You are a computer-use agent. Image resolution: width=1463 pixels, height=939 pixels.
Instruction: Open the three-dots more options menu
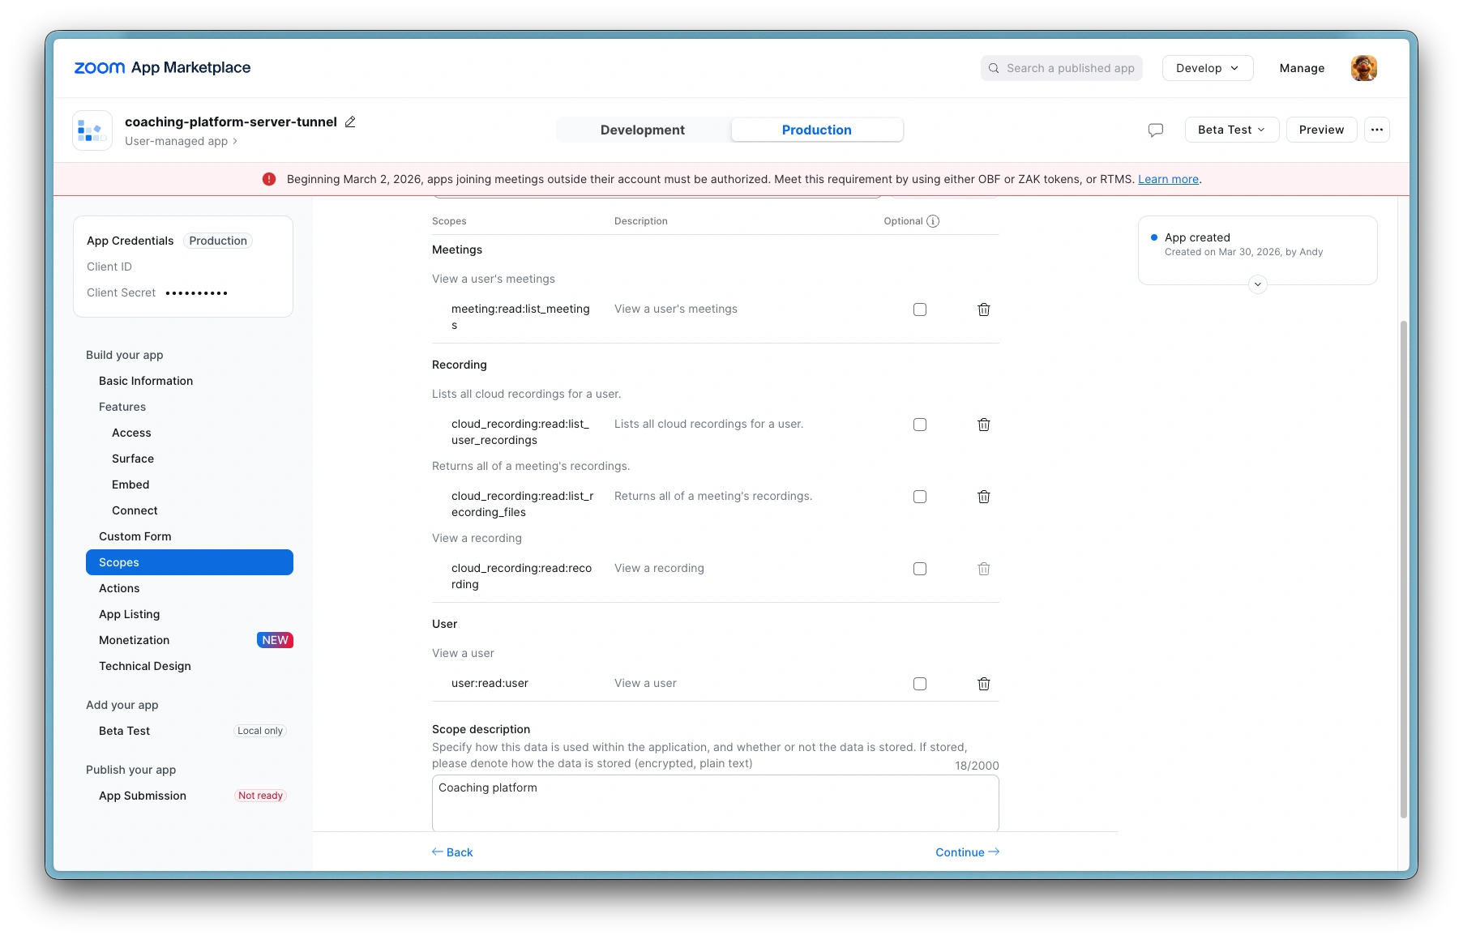[x=1376, y=130]
